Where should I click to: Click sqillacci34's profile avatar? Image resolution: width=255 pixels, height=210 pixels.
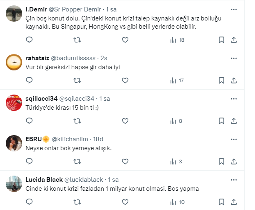point(14,103)
